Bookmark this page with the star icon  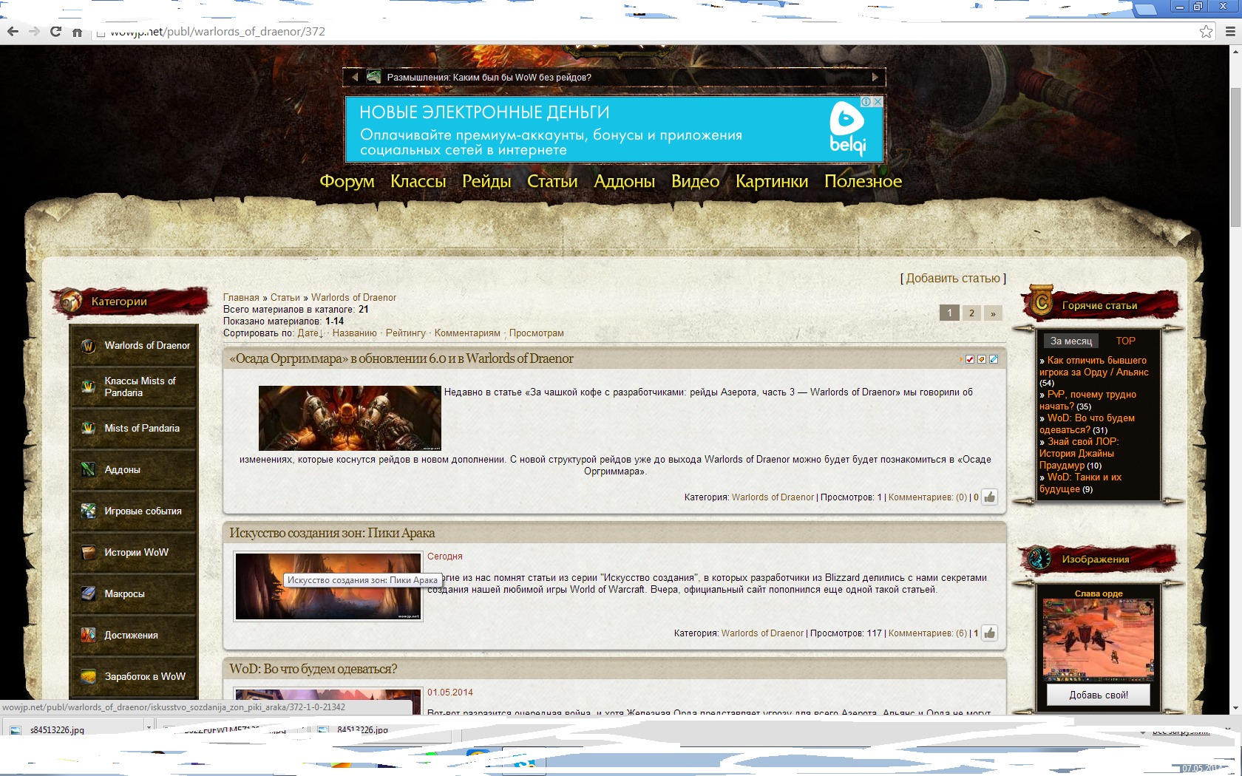click(1206, 32)
